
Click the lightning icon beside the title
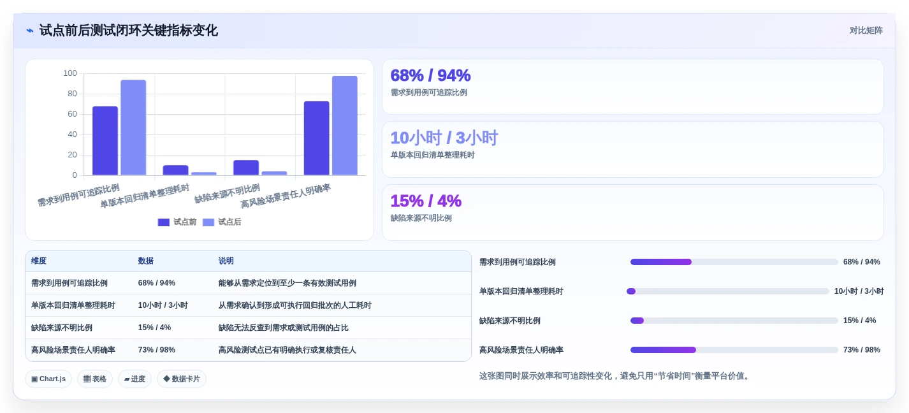click(x=30, y=31)
